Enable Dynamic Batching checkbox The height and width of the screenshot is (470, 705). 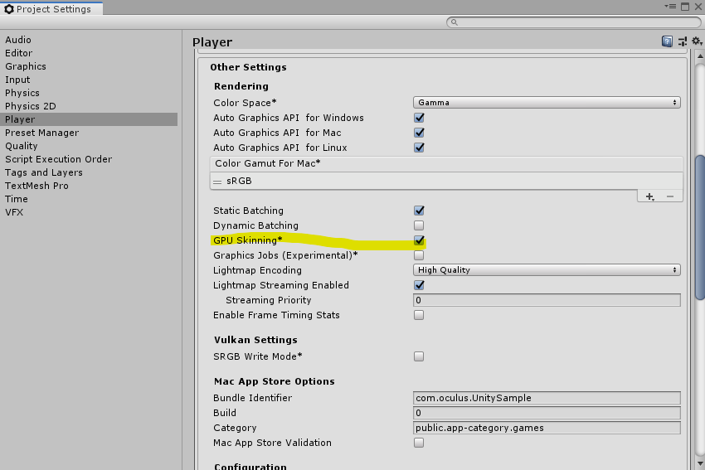(419, 225)
